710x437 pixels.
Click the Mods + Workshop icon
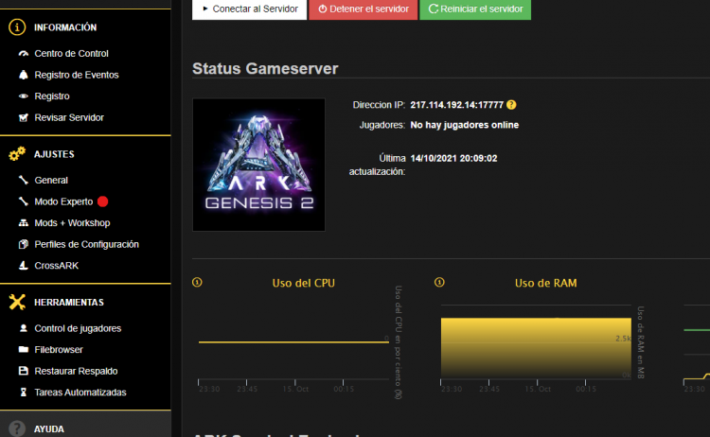(x=25, y=223)
